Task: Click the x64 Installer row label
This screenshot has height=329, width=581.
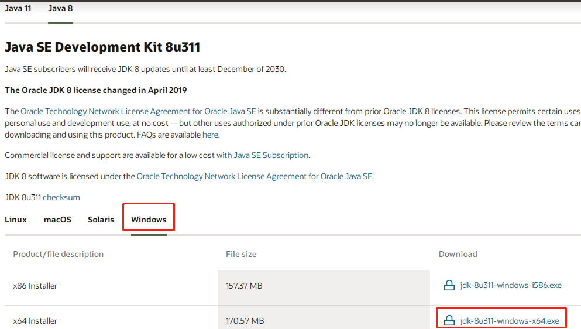Action: [35, 321]
